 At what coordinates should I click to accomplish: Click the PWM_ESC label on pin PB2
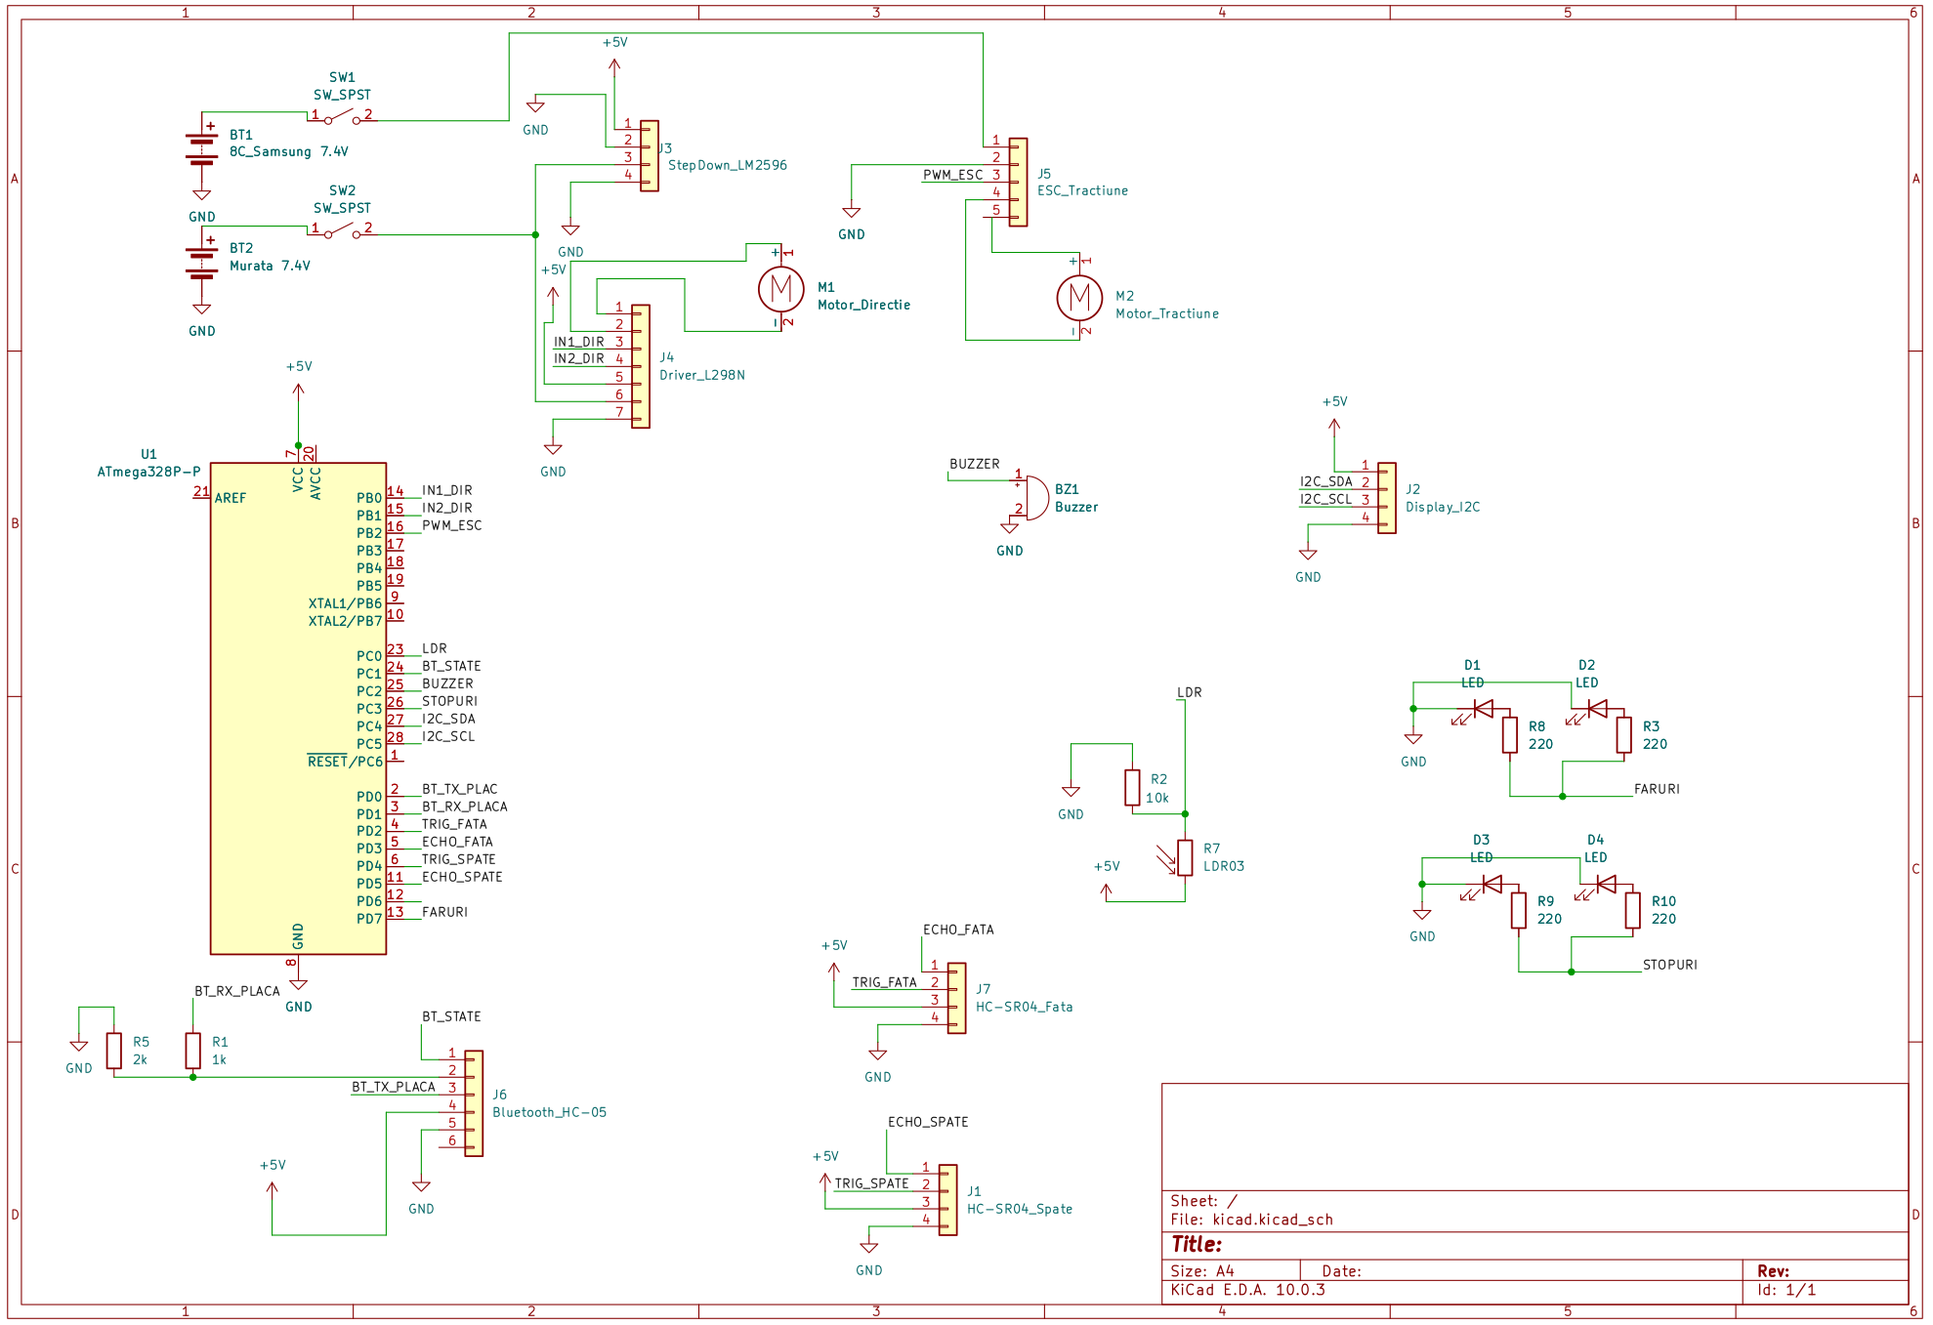pos(452,526)
